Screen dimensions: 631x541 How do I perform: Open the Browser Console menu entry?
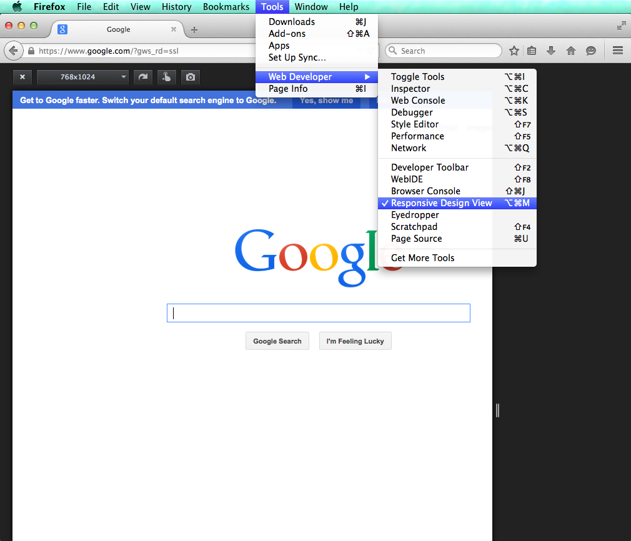coord(457,191)
